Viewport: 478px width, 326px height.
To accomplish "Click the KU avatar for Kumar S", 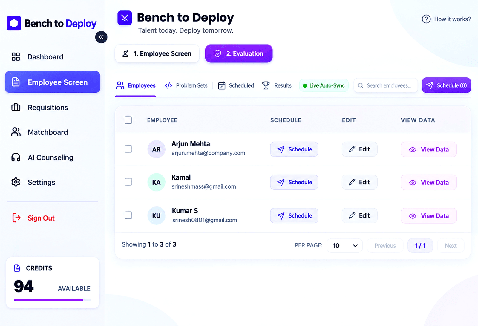I will [x=156, y=215].
